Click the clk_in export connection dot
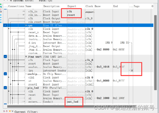This screenshot has height=113, width=159. click(24, 11)
